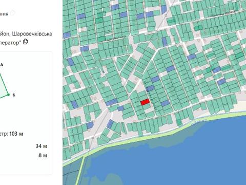Screen dimensions: 246x185
Task: Select the perimeter value "103 м"
Action: (16, 134)
